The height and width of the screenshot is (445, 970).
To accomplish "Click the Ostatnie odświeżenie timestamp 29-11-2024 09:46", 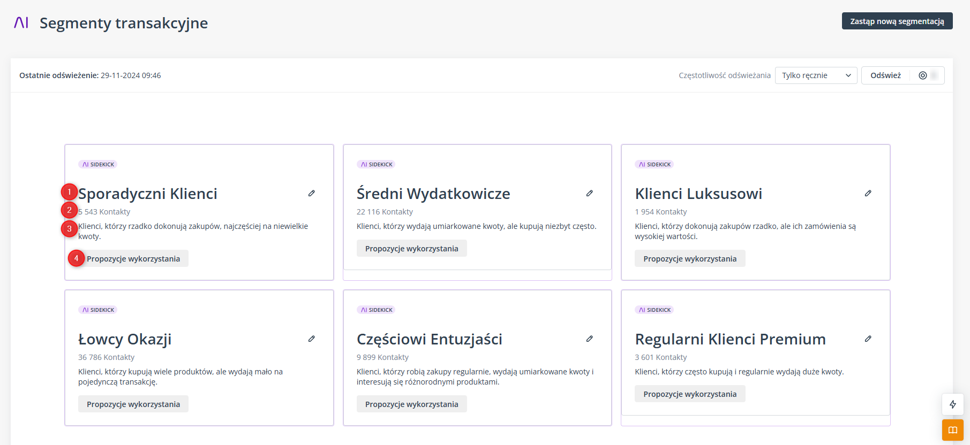I will coord(131,75).
